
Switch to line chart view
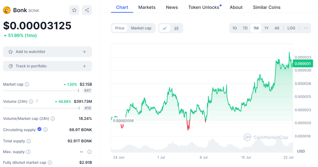165,28
